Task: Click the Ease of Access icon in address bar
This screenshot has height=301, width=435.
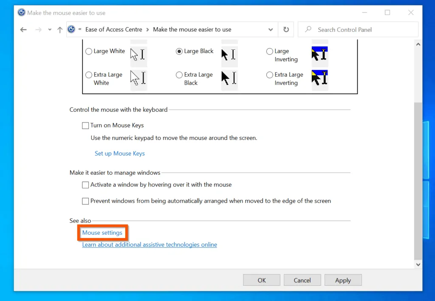Action: [71, 30]
